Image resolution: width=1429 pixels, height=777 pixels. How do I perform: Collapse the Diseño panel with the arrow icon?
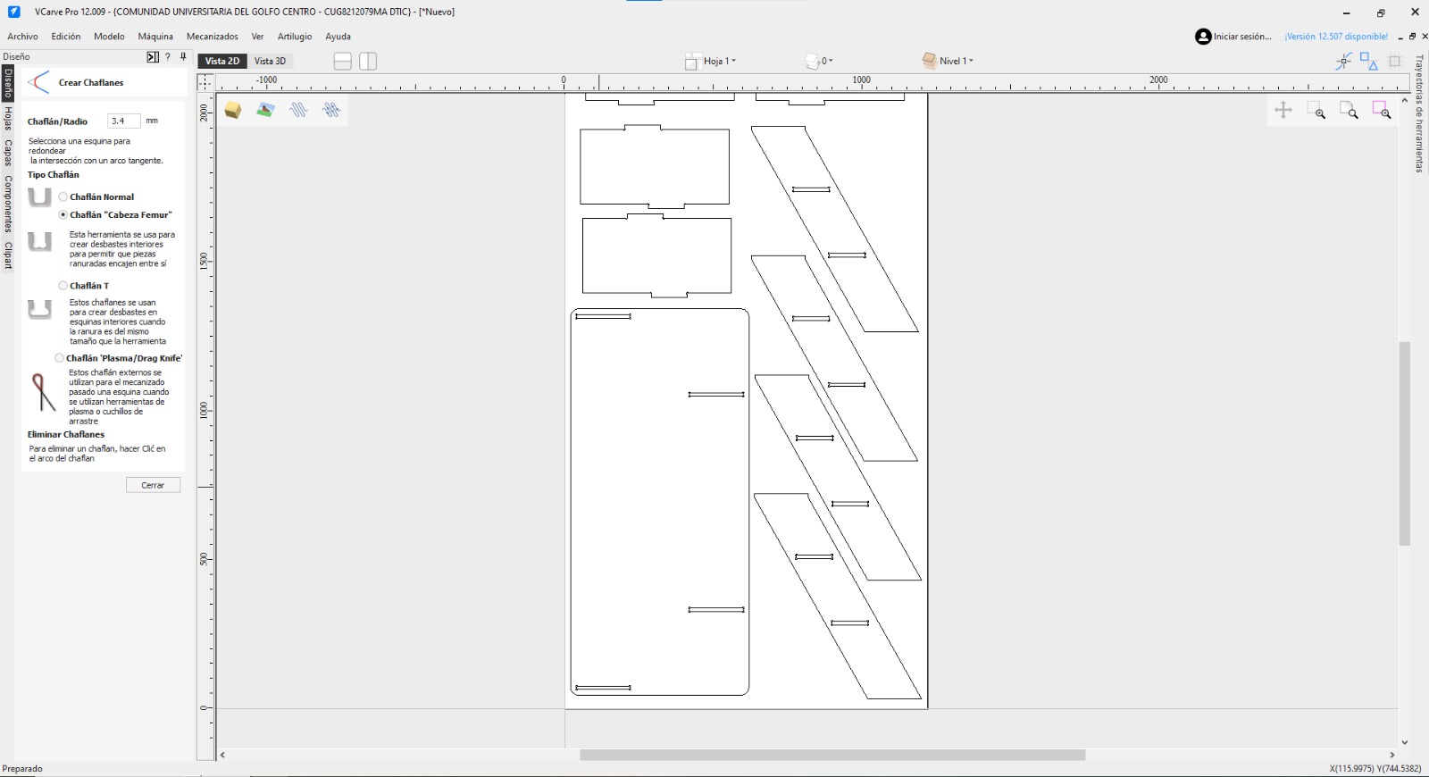point(153,57)
